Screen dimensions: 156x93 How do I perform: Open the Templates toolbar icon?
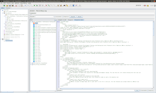click(x=4, y=5)
